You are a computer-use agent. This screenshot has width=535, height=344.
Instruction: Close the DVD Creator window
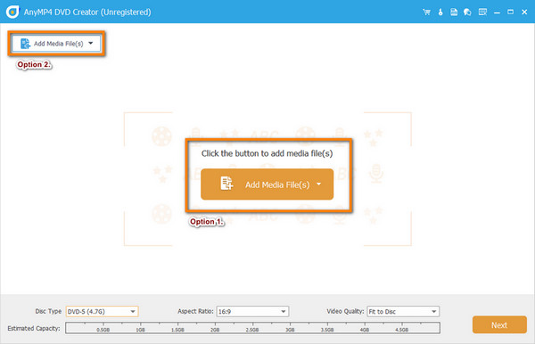tap(524, 12)
